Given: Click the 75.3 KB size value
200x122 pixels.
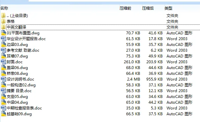Looking at the screenshot, I should [133, 56].
